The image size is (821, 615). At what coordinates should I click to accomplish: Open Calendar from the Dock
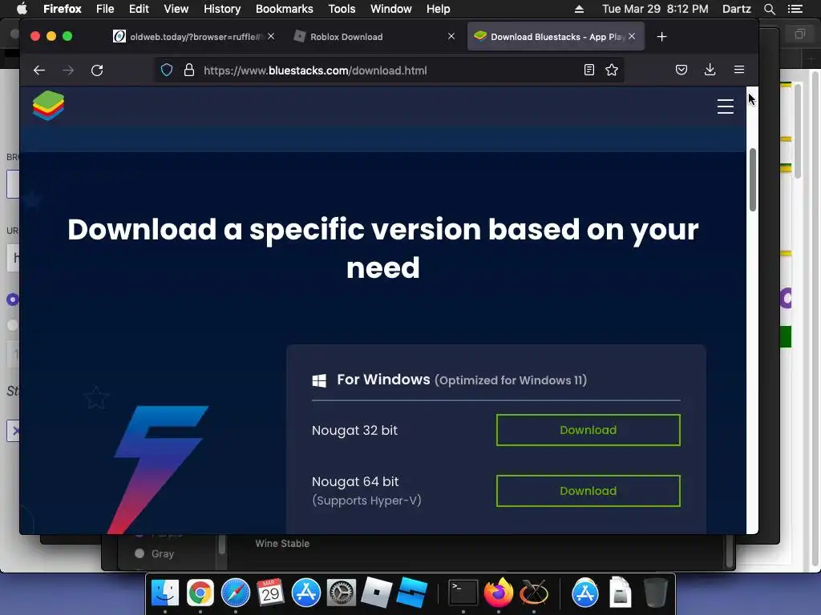pyautogui.click(x=270, y=593)
